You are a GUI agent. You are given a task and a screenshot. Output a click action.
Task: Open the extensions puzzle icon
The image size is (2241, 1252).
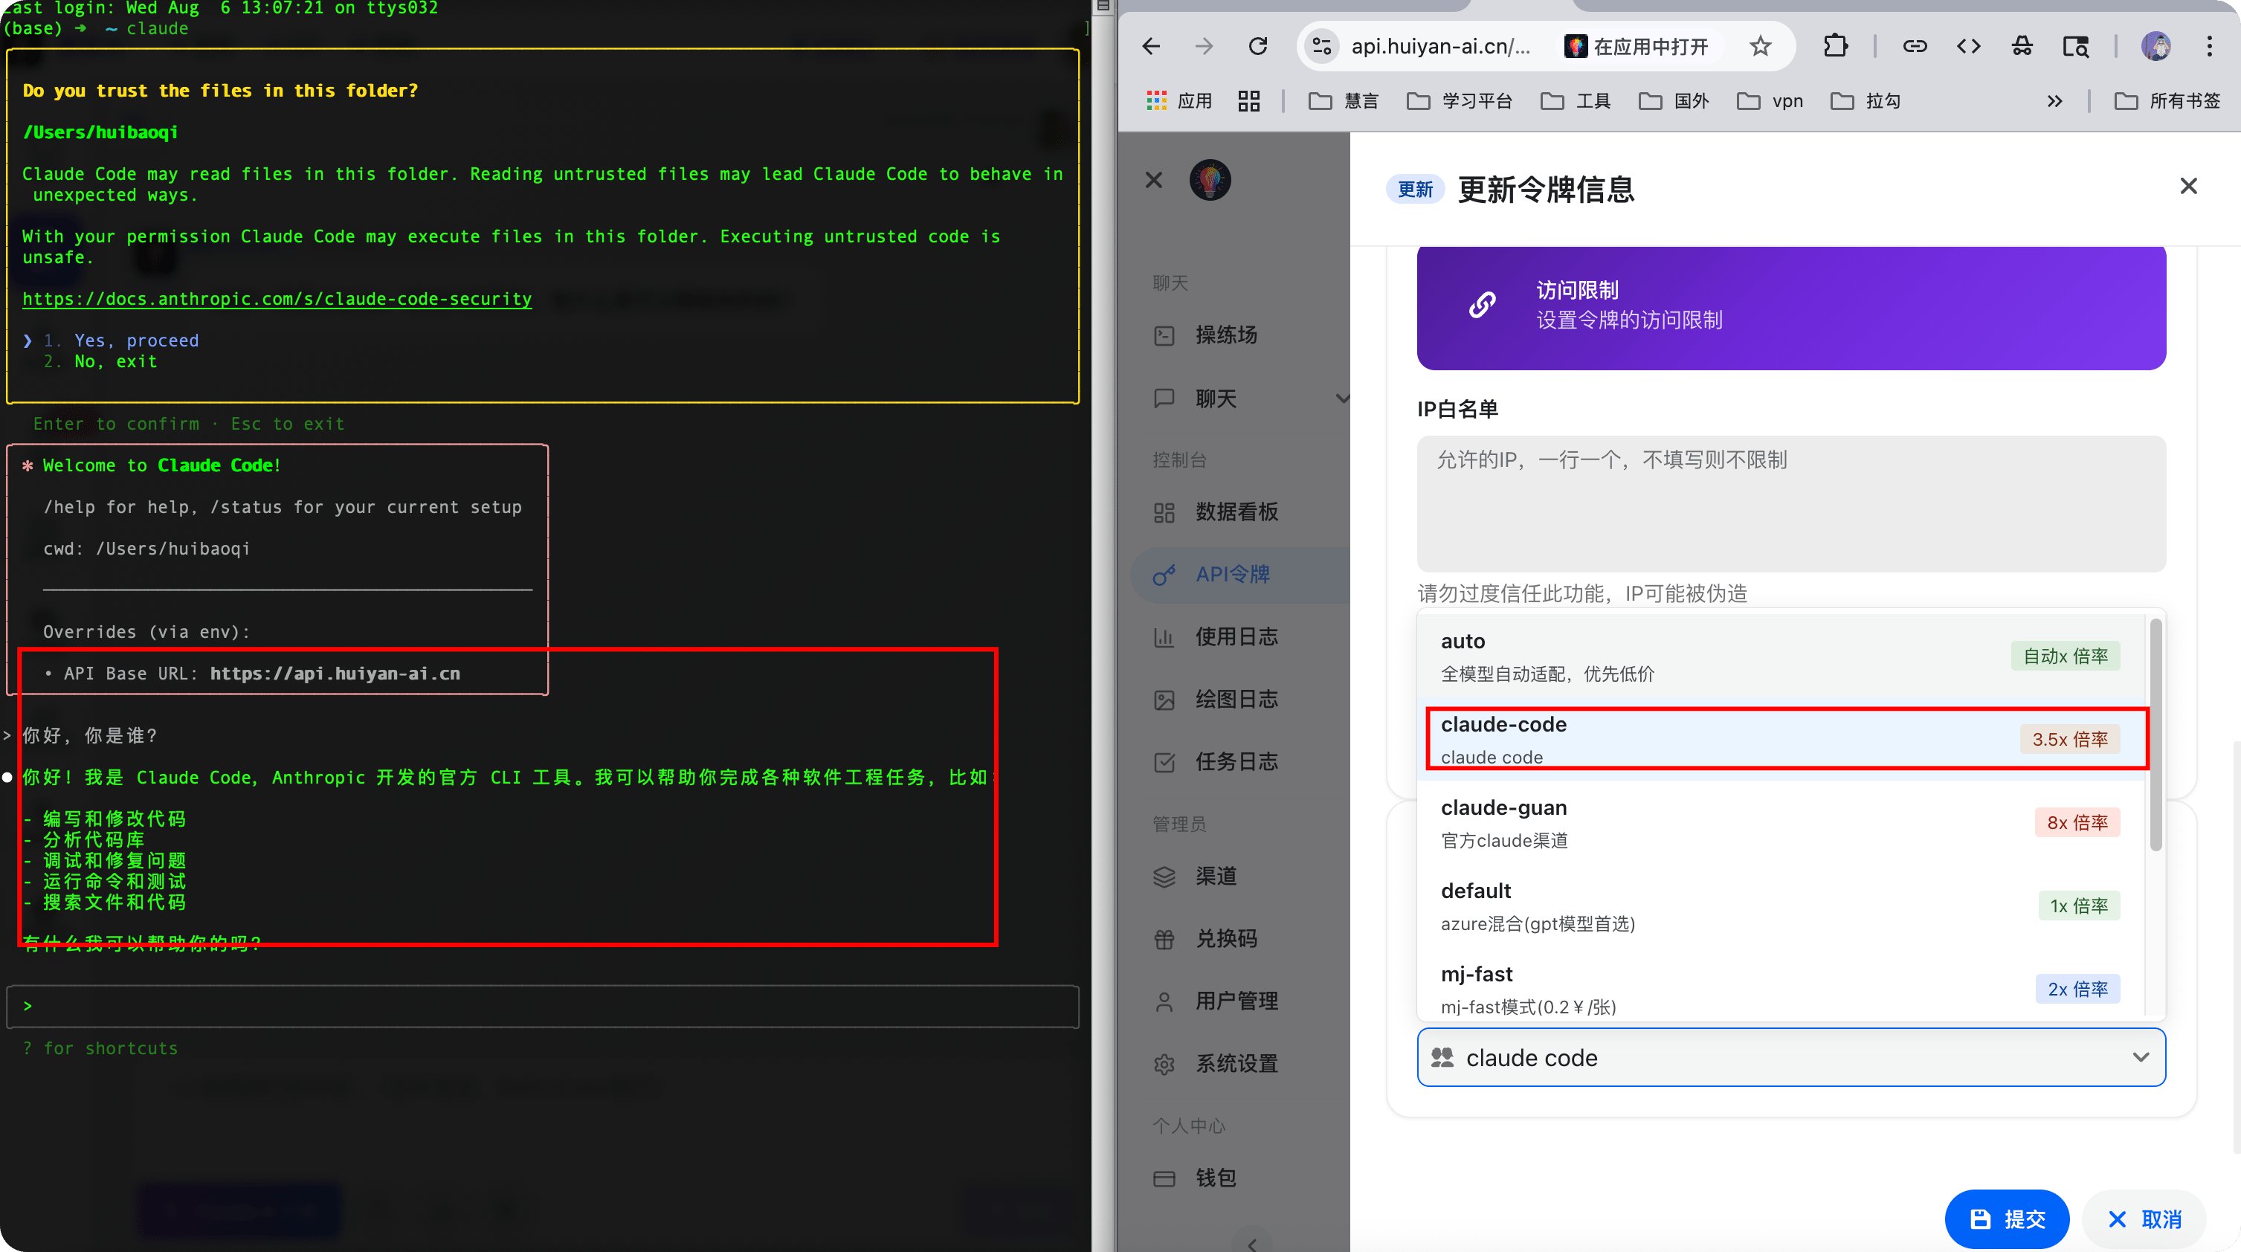click(1836, 46)
